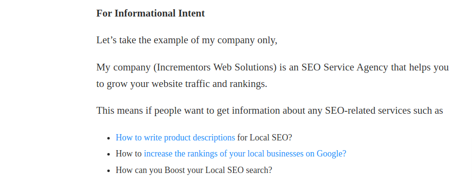This screenshot has width=472, height=190.
Task: Open the 'How to write product descriptions' link
Action: 175,138
